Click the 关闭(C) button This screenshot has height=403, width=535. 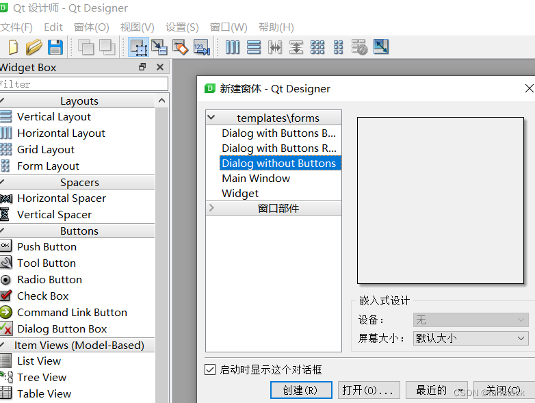point(504,390)
